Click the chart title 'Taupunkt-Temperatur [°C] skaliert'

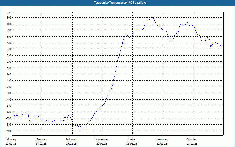[x=120, y=3]
